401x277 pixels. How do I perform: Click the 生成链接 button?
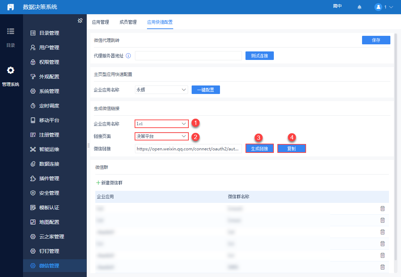(x=260, y=149)
